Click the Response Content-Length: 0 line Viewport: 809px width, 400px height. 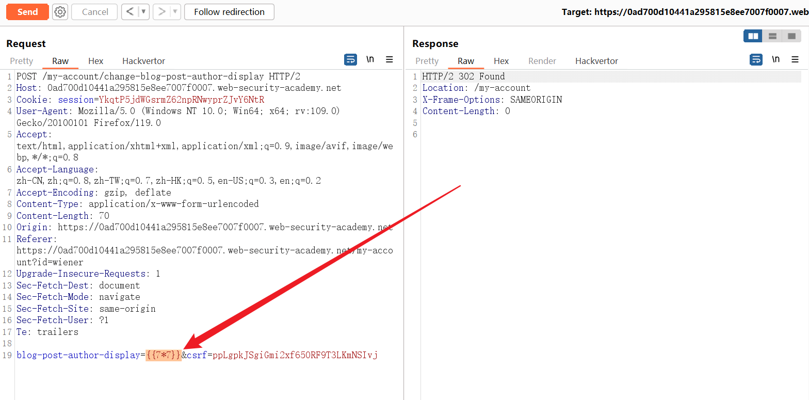coord(466,111)
